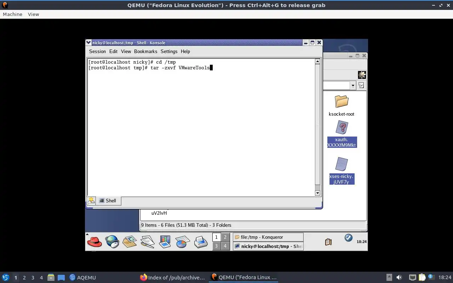Viewport: 453px width, 283px height.
Task: Activate the nicky@localhost:/tmp Shell taskbar entry
Action: click(268, 246)
